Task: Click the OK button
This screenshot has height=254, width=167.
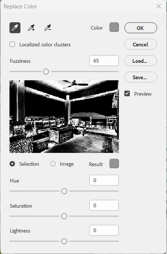Action: pos(141,28)
